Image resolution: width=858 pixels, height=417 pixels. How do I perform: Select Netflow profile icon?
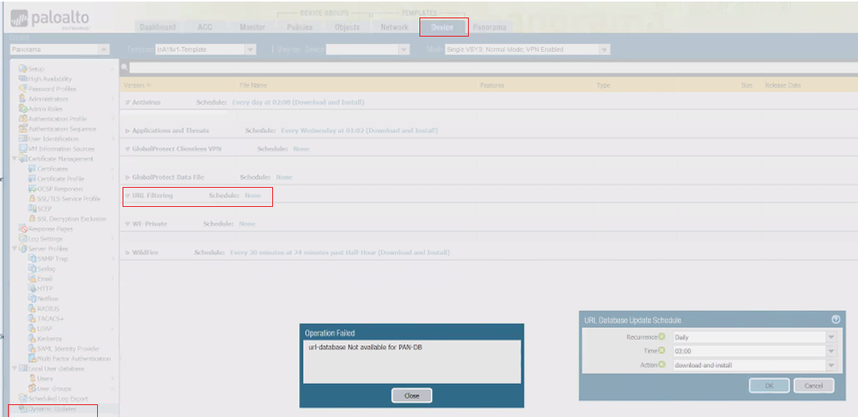click(32, 298)
